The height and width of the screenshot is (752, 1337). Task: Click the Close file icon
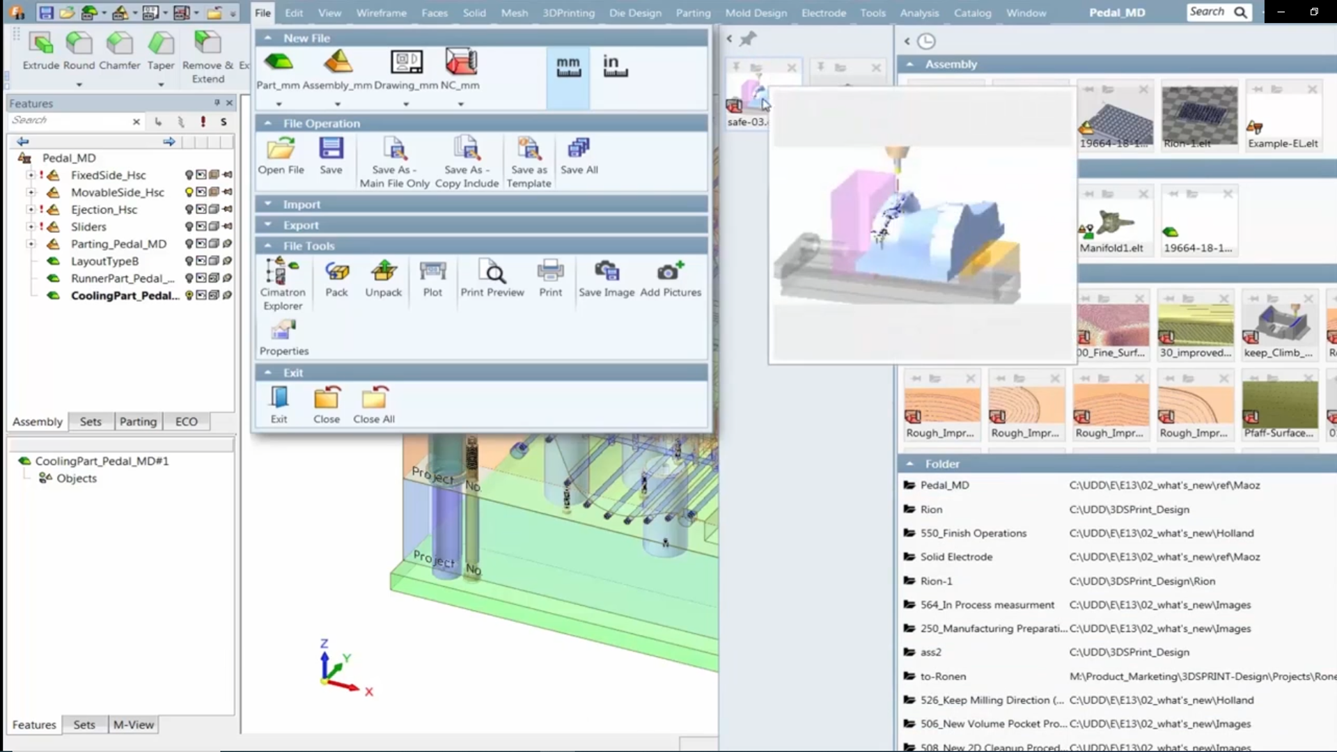[x=327, y=405]
